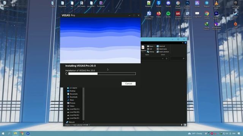Open Google Chrome desktop shortcut

[207, 15]
